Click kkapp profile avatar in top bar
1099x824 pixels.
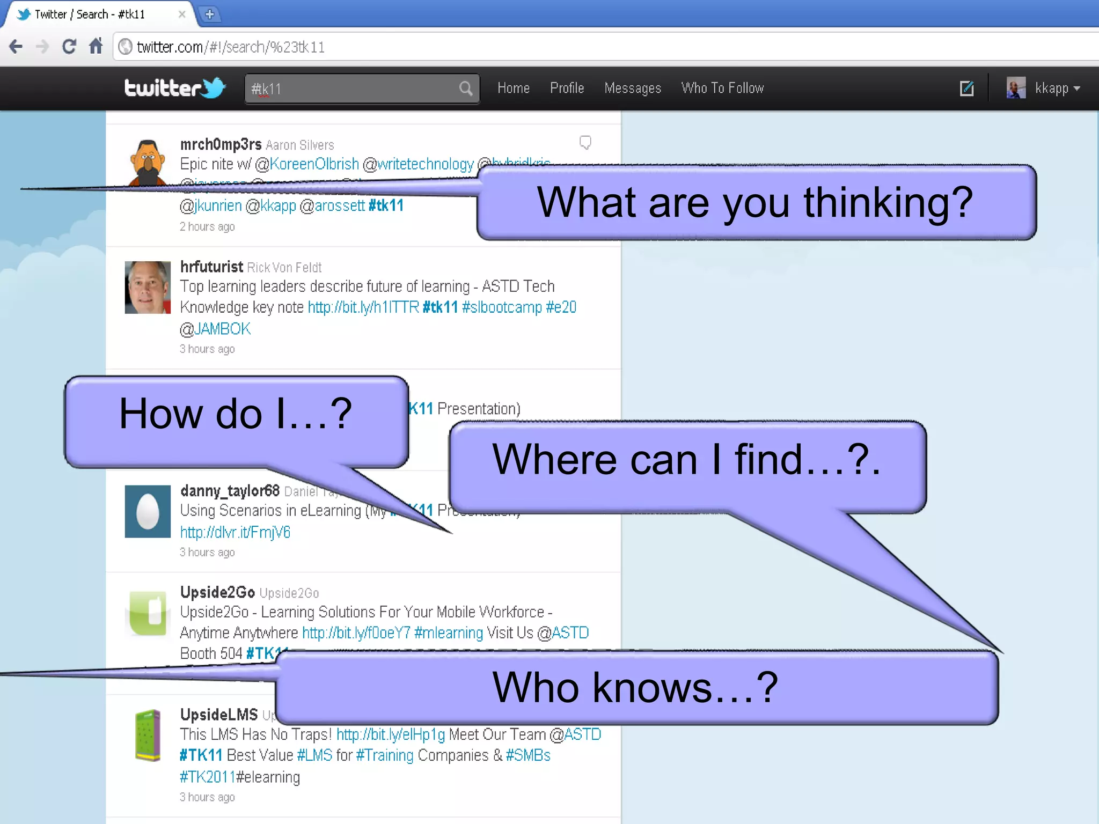coord(1016,88)
